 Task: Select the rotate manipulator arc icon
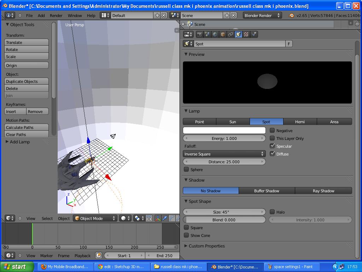tap(172, 218)
